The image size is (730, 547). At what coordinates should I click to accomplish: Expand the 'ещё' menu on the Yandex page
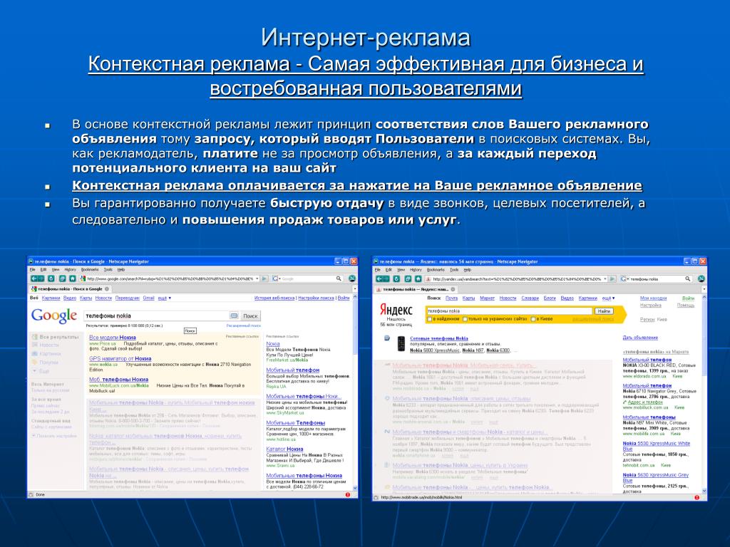coord(608,298)
